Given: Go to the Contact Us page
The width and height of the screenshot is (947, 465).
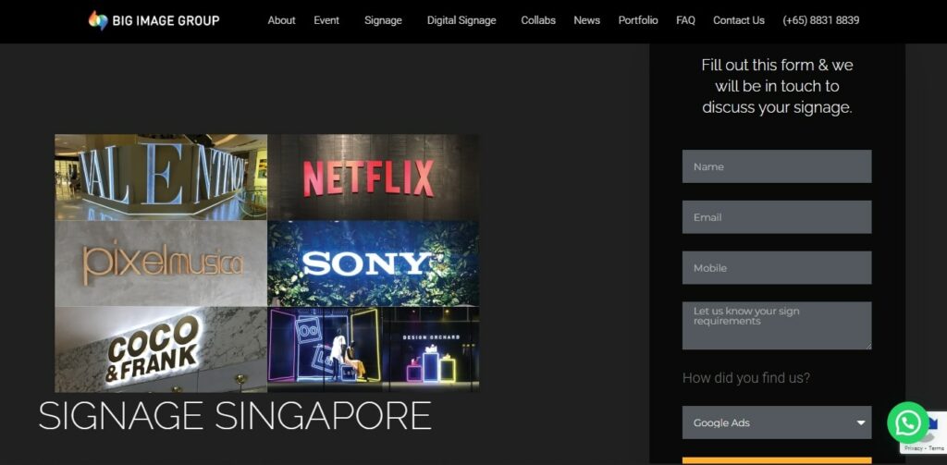Looking at the screenshot, I should click(739, 20).
